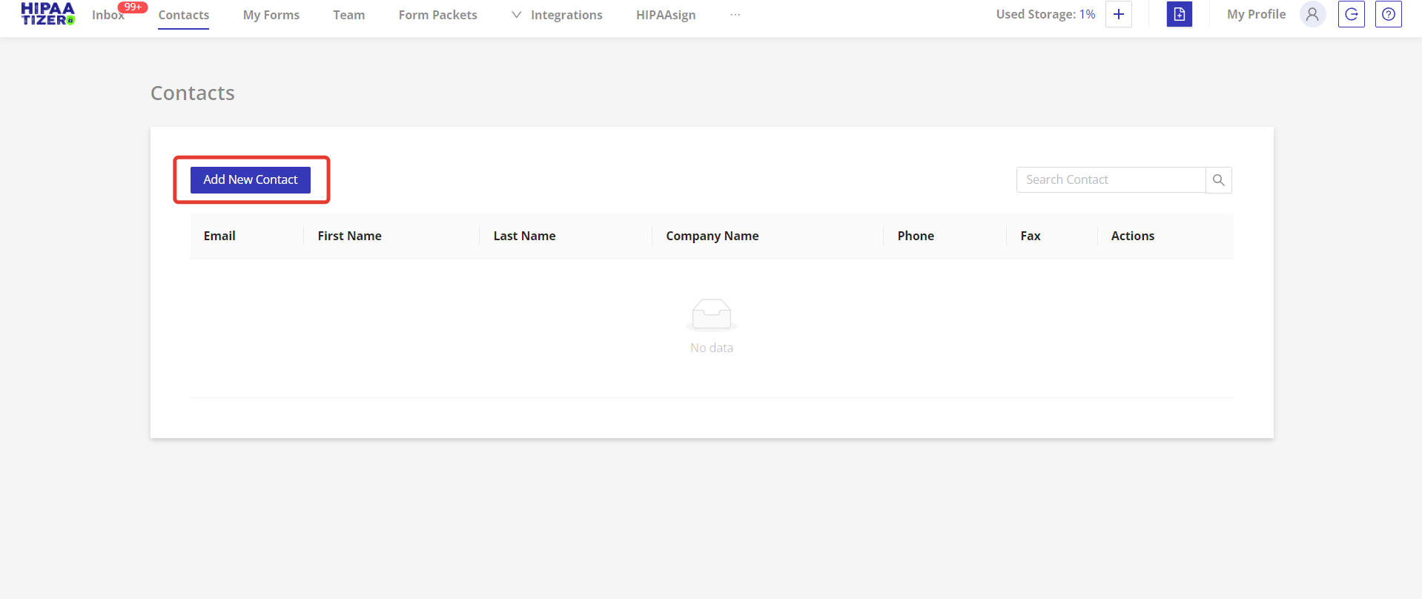Image resolution: width=1422 pixels, height=599 pixels.
Task: Click the blue new document icon
Action: [1179, 14]
